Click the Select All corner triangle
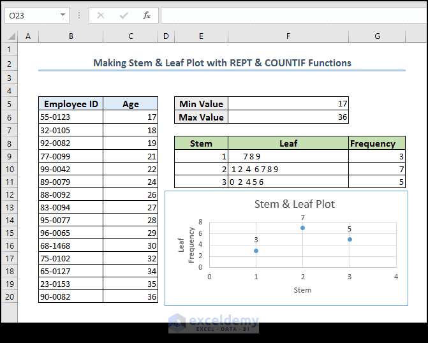428x343 pixels. (10, 36)
